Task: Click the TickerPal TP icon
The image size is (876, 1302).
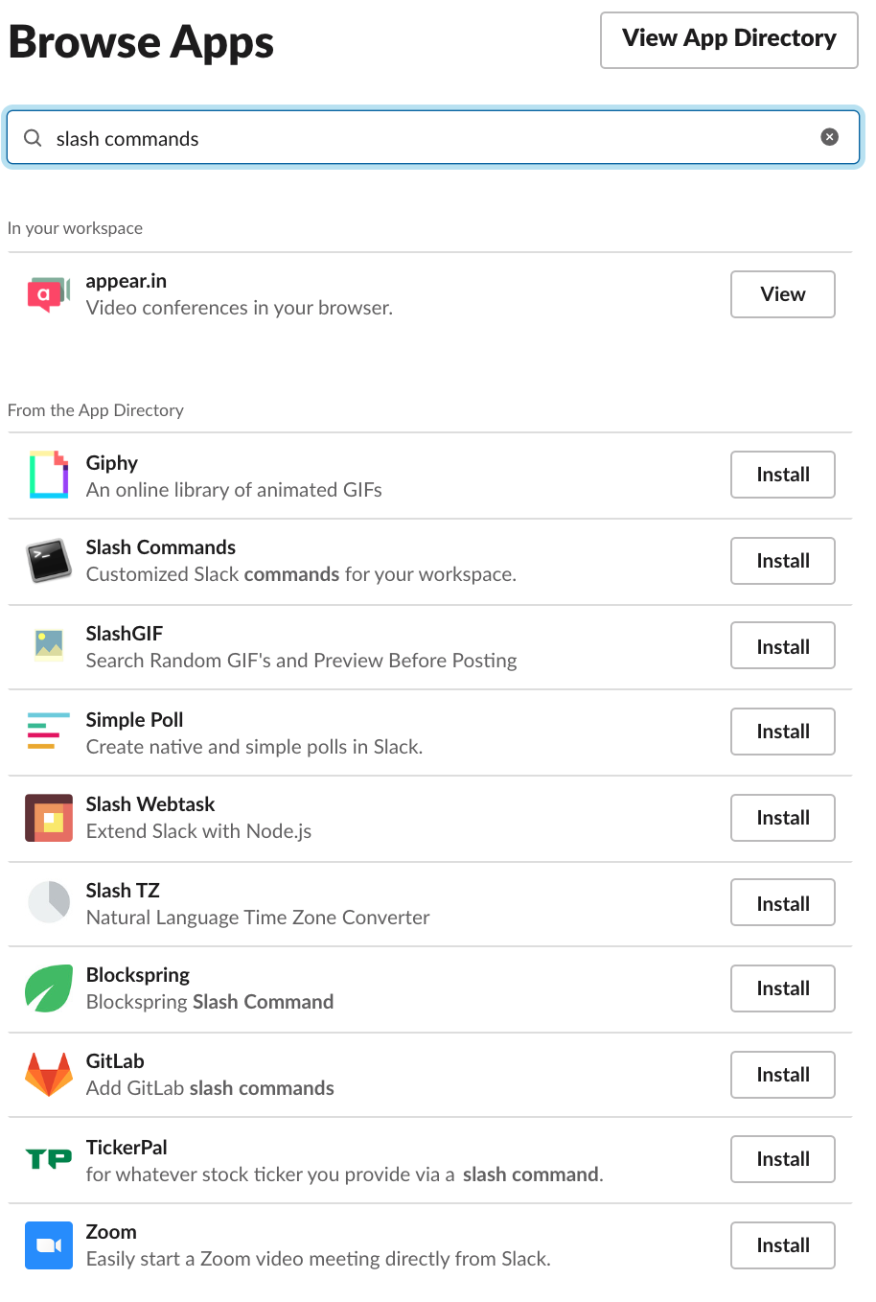Action: pos(48,1159)
